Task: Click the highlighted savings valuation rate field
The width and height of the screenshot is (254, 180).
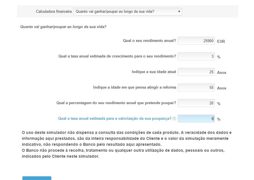Action: 196,119
